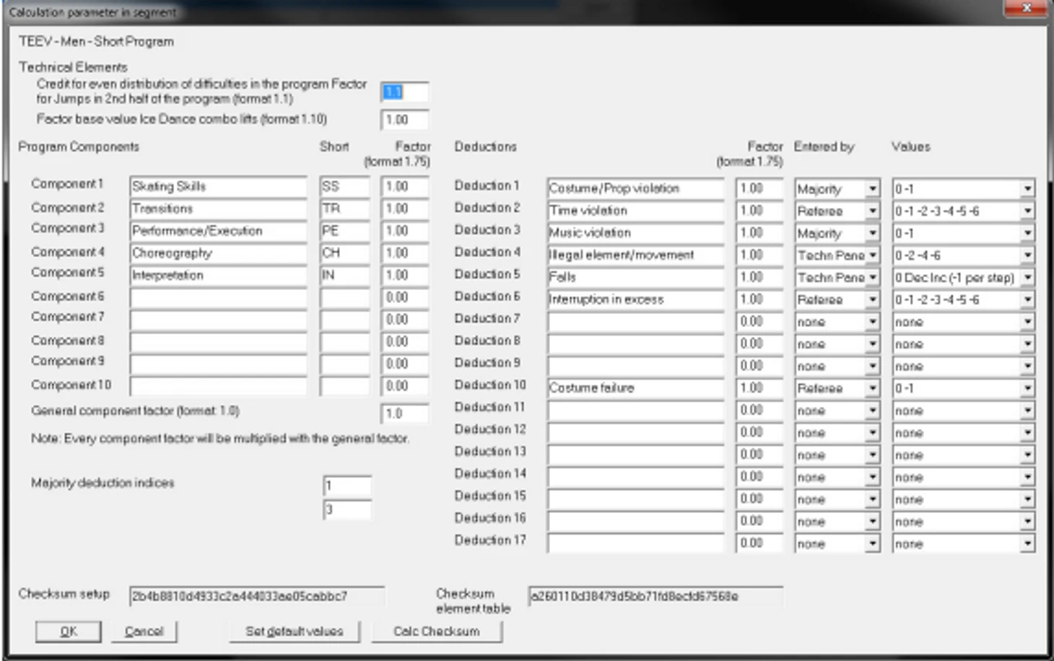The image size is (1054, 661).
Task: Select Component 10 factor field
Action: click(x=404, y=386)
